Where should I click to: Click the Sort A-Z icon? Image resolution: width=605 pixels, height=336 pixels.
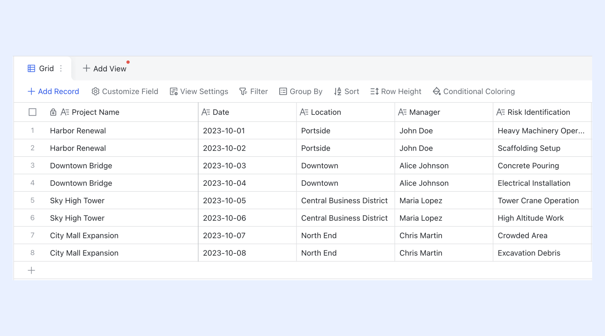click(x=338, y=91)
